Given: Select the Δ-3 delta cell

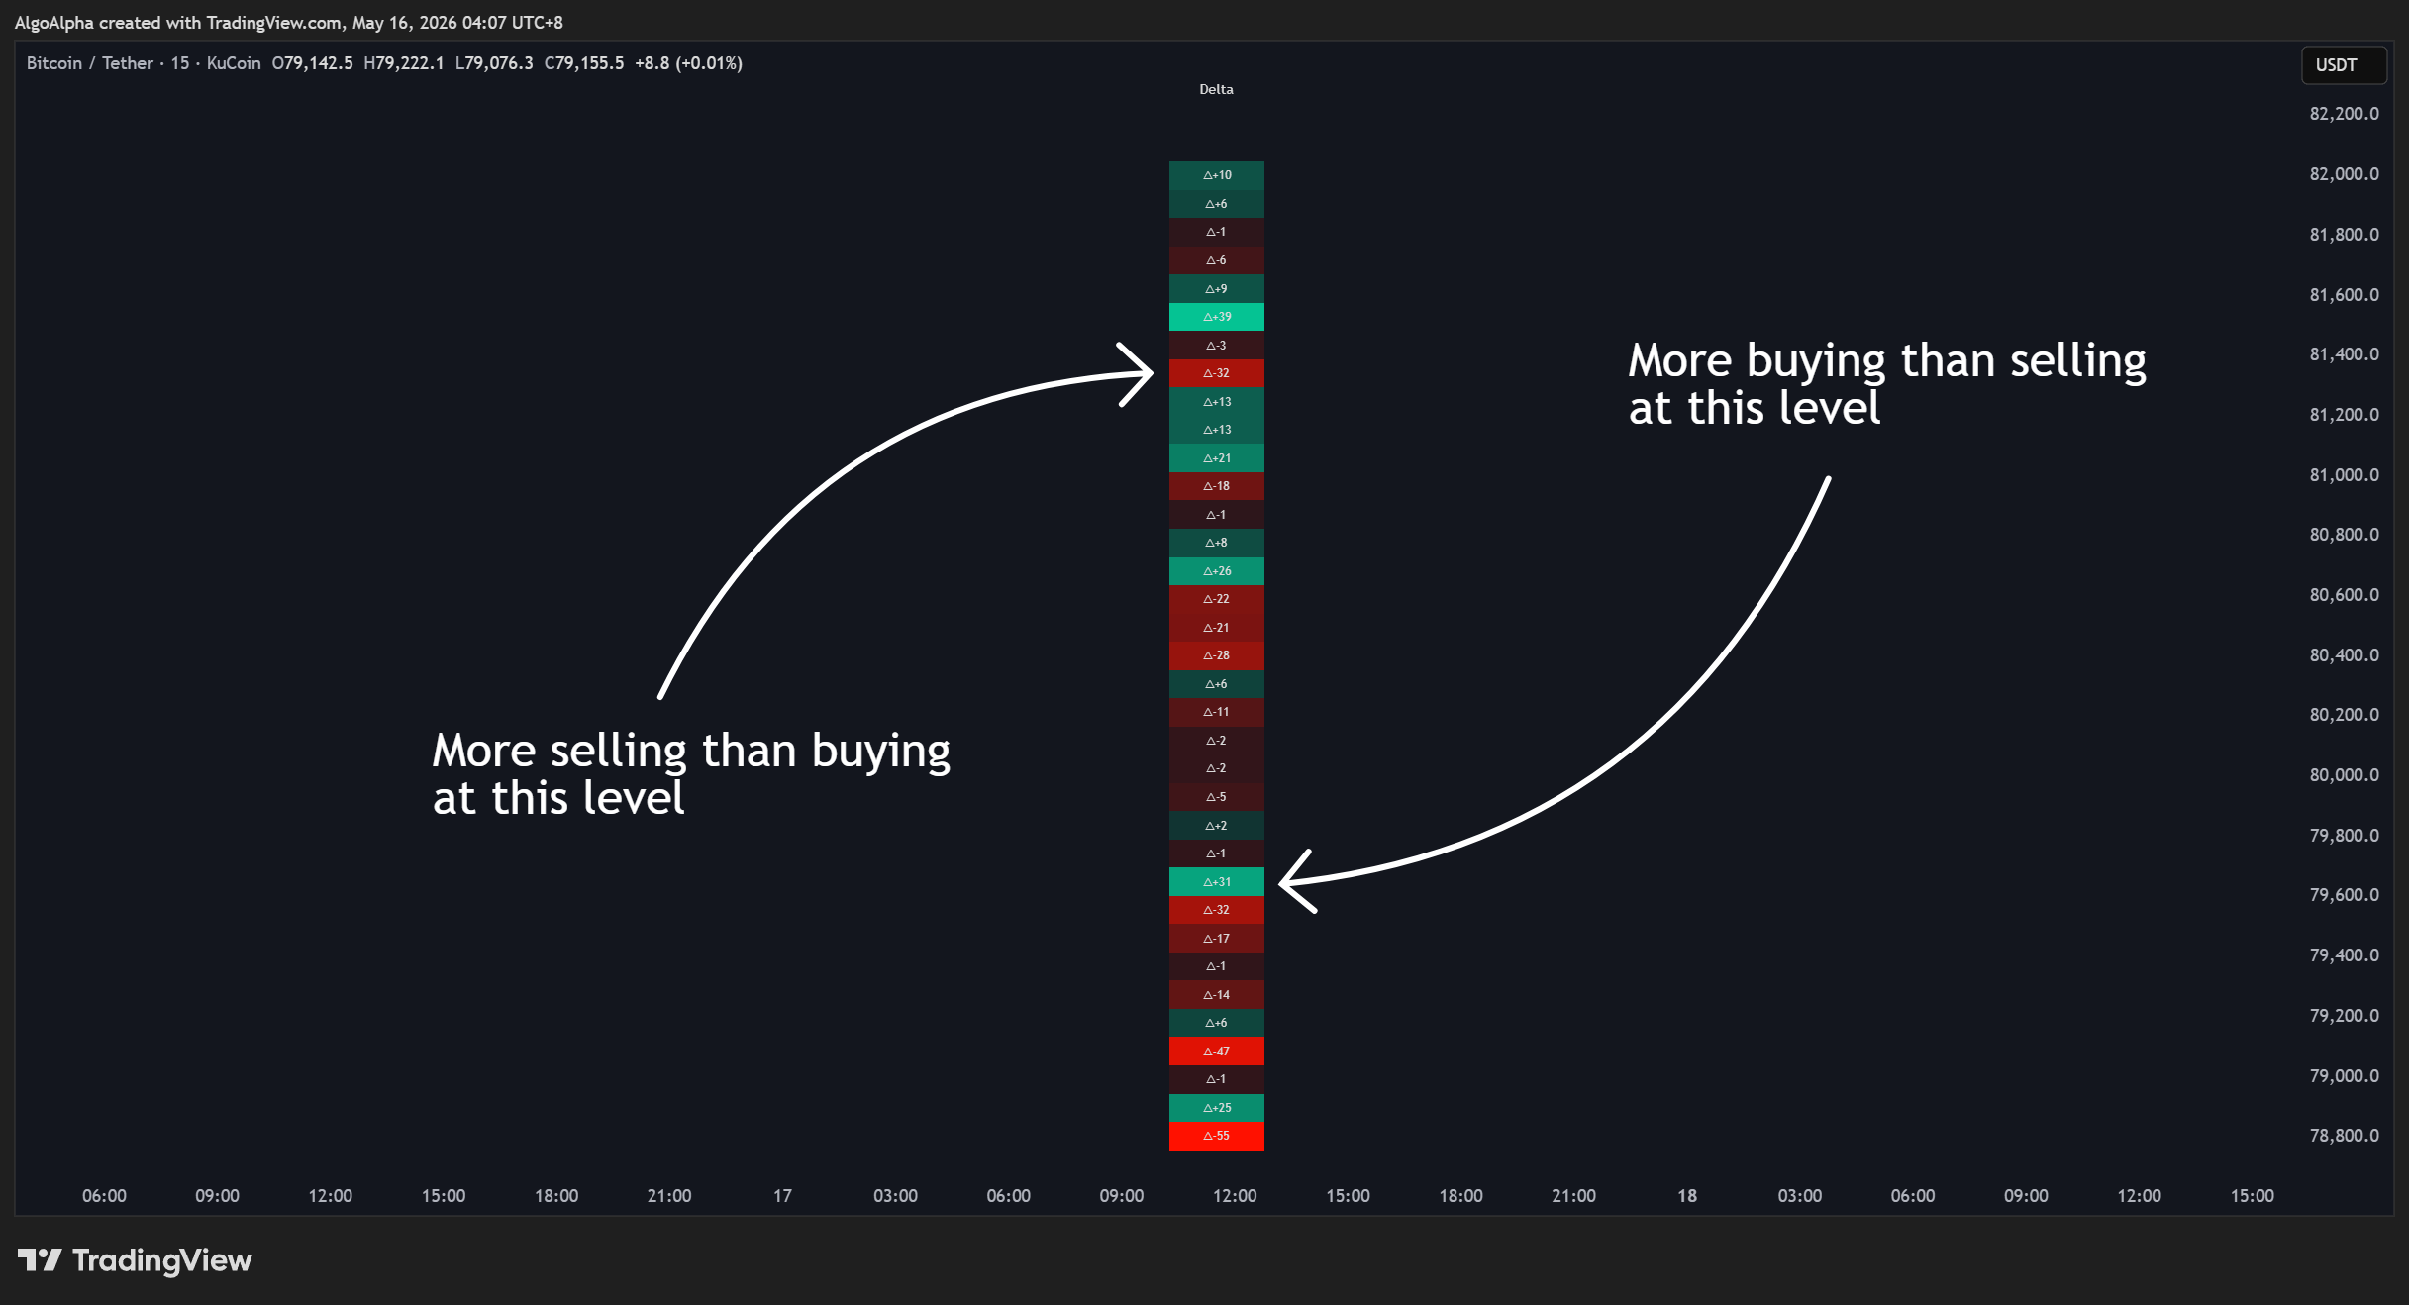Looking at the screenshot, I should pos(1216,346).
